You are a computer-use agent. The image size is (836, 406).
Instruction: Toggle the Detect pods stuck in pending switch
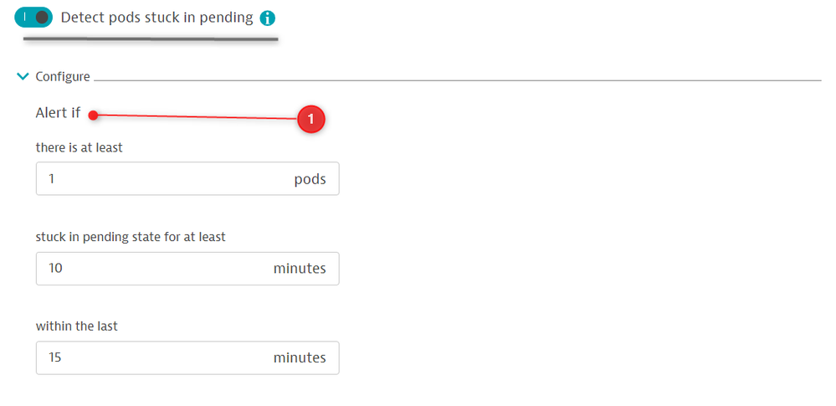[x=33, y=18]
